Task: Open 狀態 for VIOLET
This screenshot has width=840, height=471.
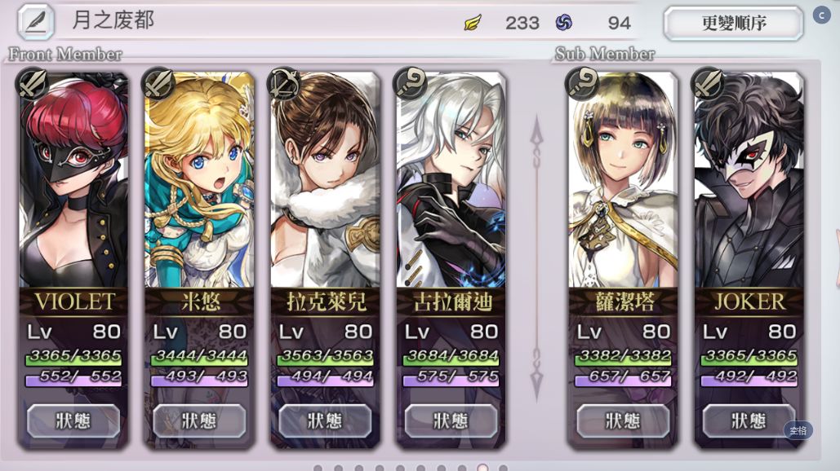Action: [x=73, y=420]
